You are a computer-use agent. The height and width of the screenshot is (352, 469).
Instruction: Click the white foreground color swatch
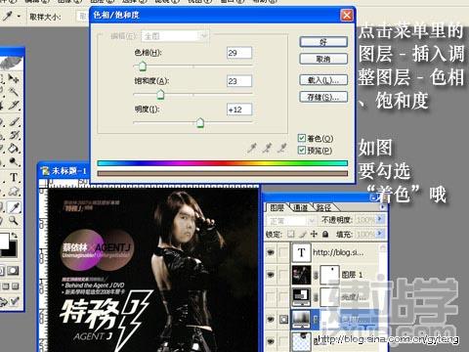point(4,241)
